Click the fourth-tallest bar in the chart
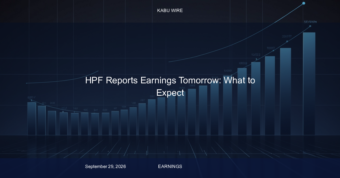 256,98
